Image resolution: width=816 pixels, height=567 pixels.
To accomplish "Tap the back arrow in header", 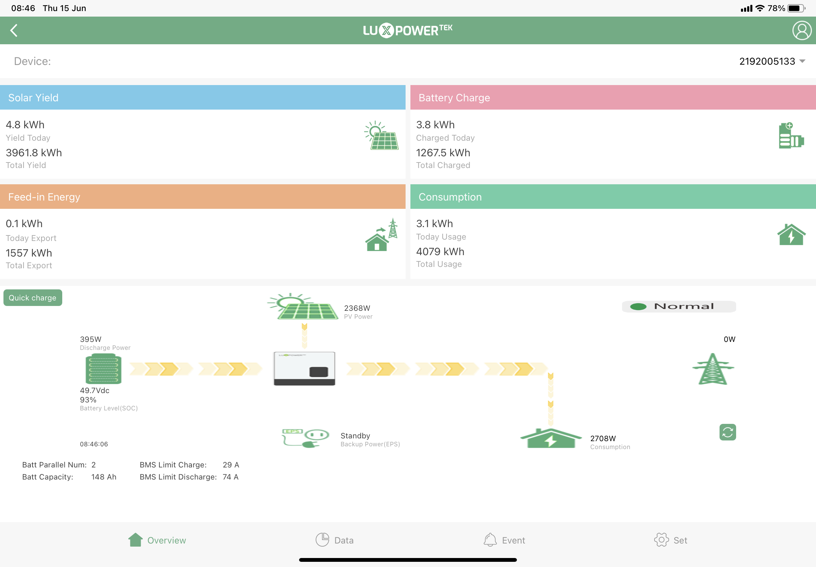I will (x=14, y=30).
